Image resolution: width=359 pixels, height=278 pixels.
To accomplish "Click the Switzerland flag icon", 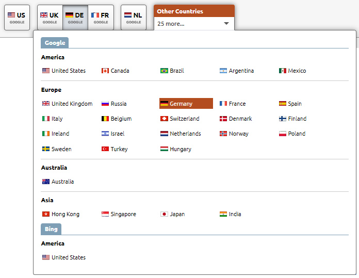I will pos(164,119).
